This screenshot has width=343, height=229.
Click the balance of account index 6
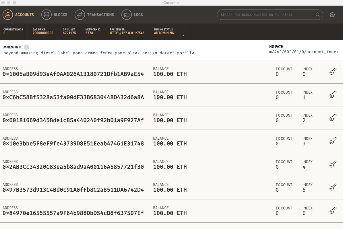pos(170,213)
